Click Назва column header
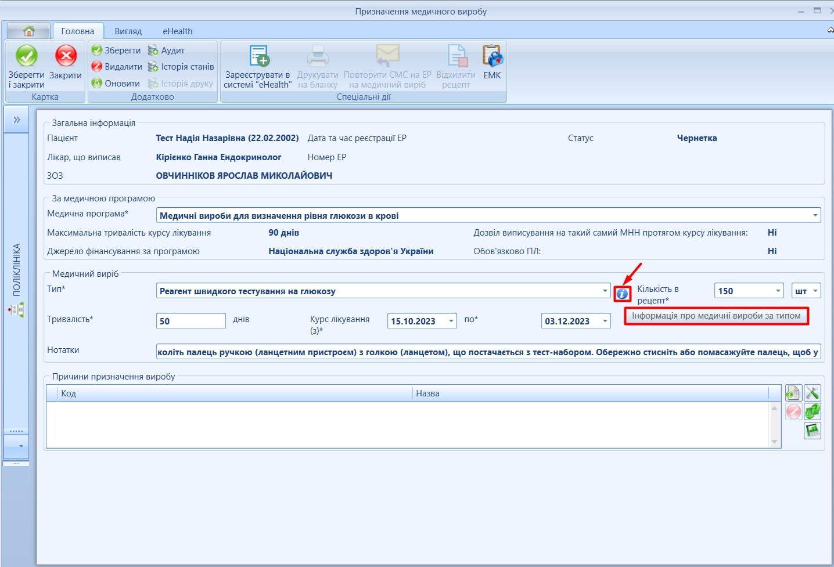Screen dimensions: 834x567 [591, 393]
